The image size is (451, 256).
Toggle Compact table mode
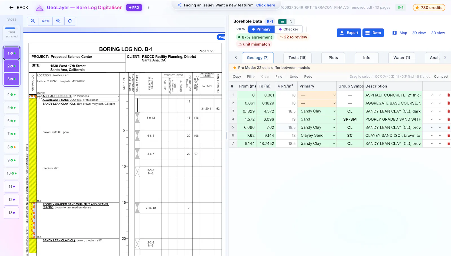pos(441,77)
